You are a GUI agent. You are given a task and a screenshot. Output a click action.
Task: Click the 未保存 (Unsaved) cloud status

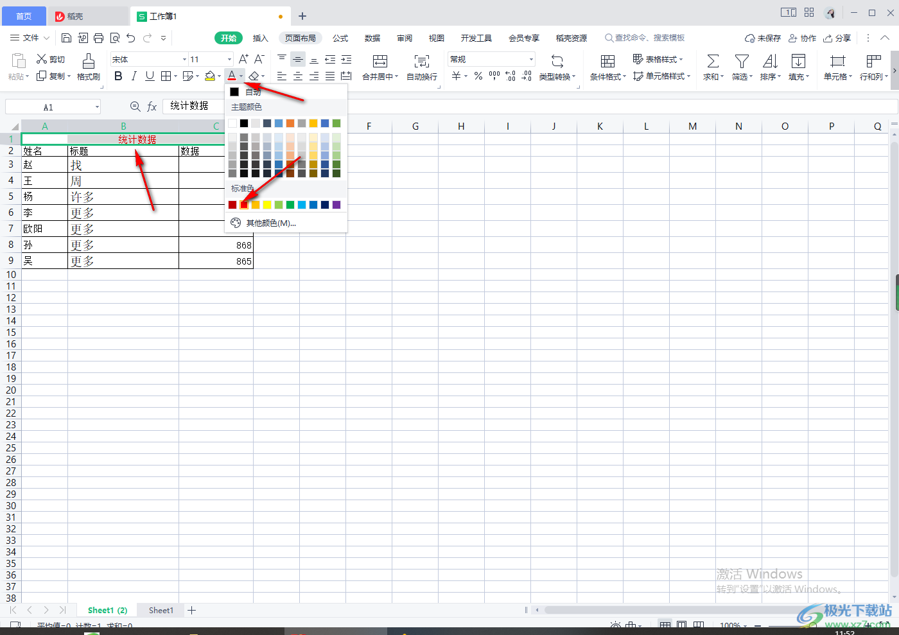tap(763, 39)
